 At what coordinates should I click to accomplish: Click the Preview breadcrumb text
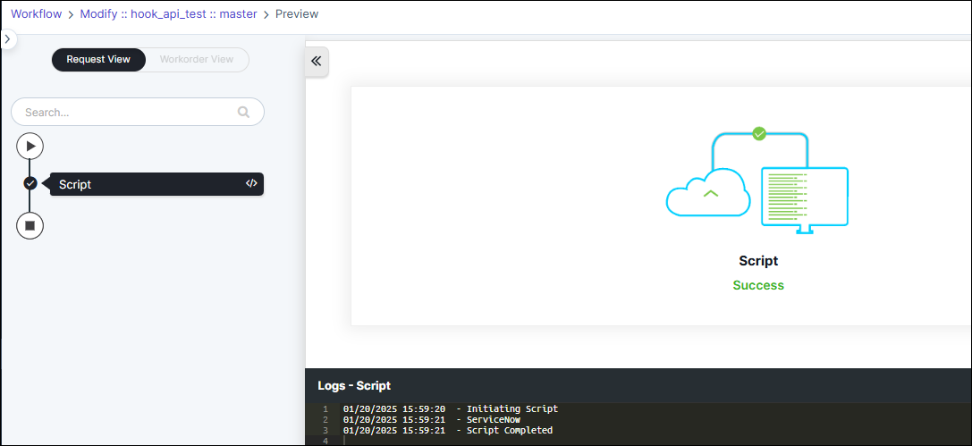click(x=297, y=13)
